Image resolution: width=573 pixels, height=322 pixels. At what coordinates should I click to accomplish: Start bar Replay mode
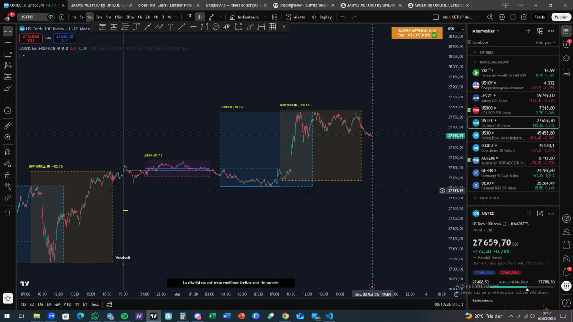(x=322, y=17)
